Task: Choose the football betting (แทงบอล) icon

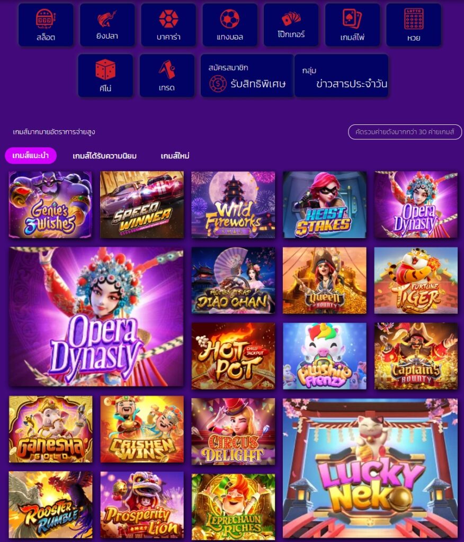Action: 230,25
